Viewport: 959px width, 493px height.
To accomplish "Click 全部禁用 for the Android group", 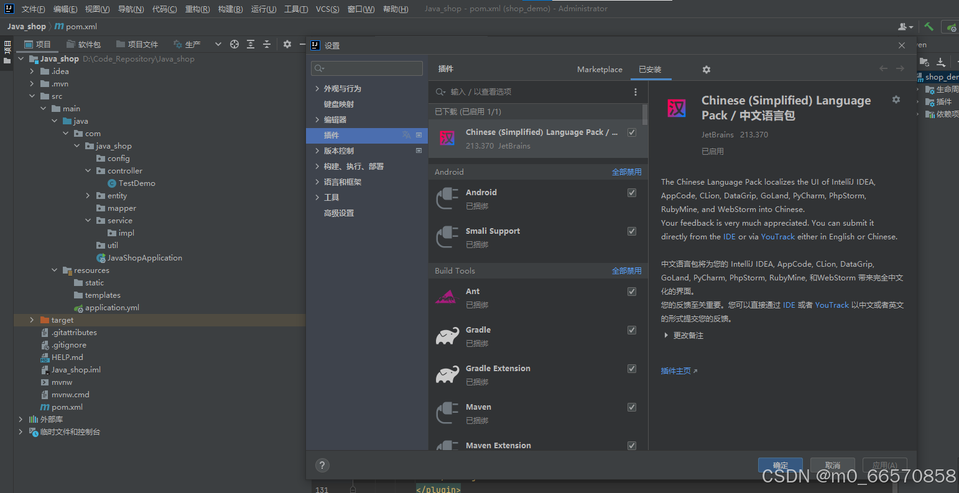I will coord(626,172).
